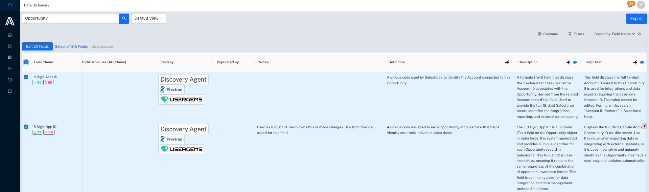Click the Help Text column header
The height and width of the screenshot is (192, 649).
click(594, 62)
